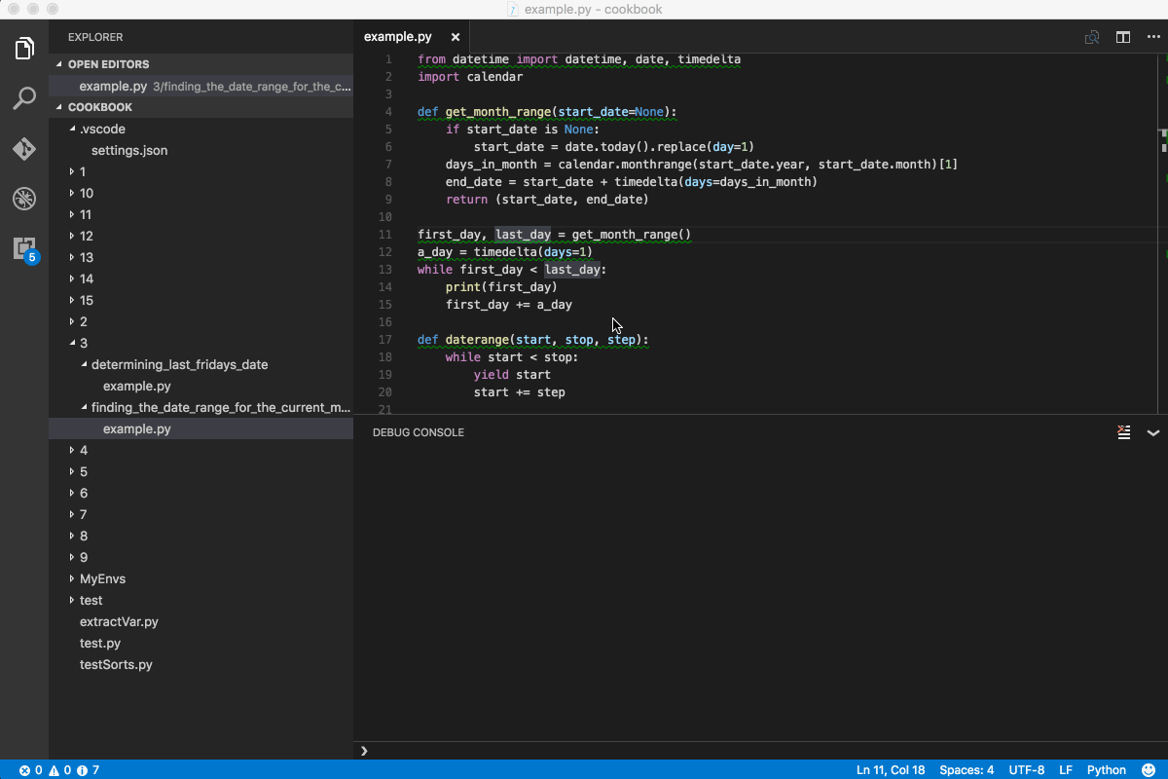This screenshot has height=779, width=1168.
Task: Collapse the folder numbered 3
Action: pyautogui.click(x=82, y=343)
